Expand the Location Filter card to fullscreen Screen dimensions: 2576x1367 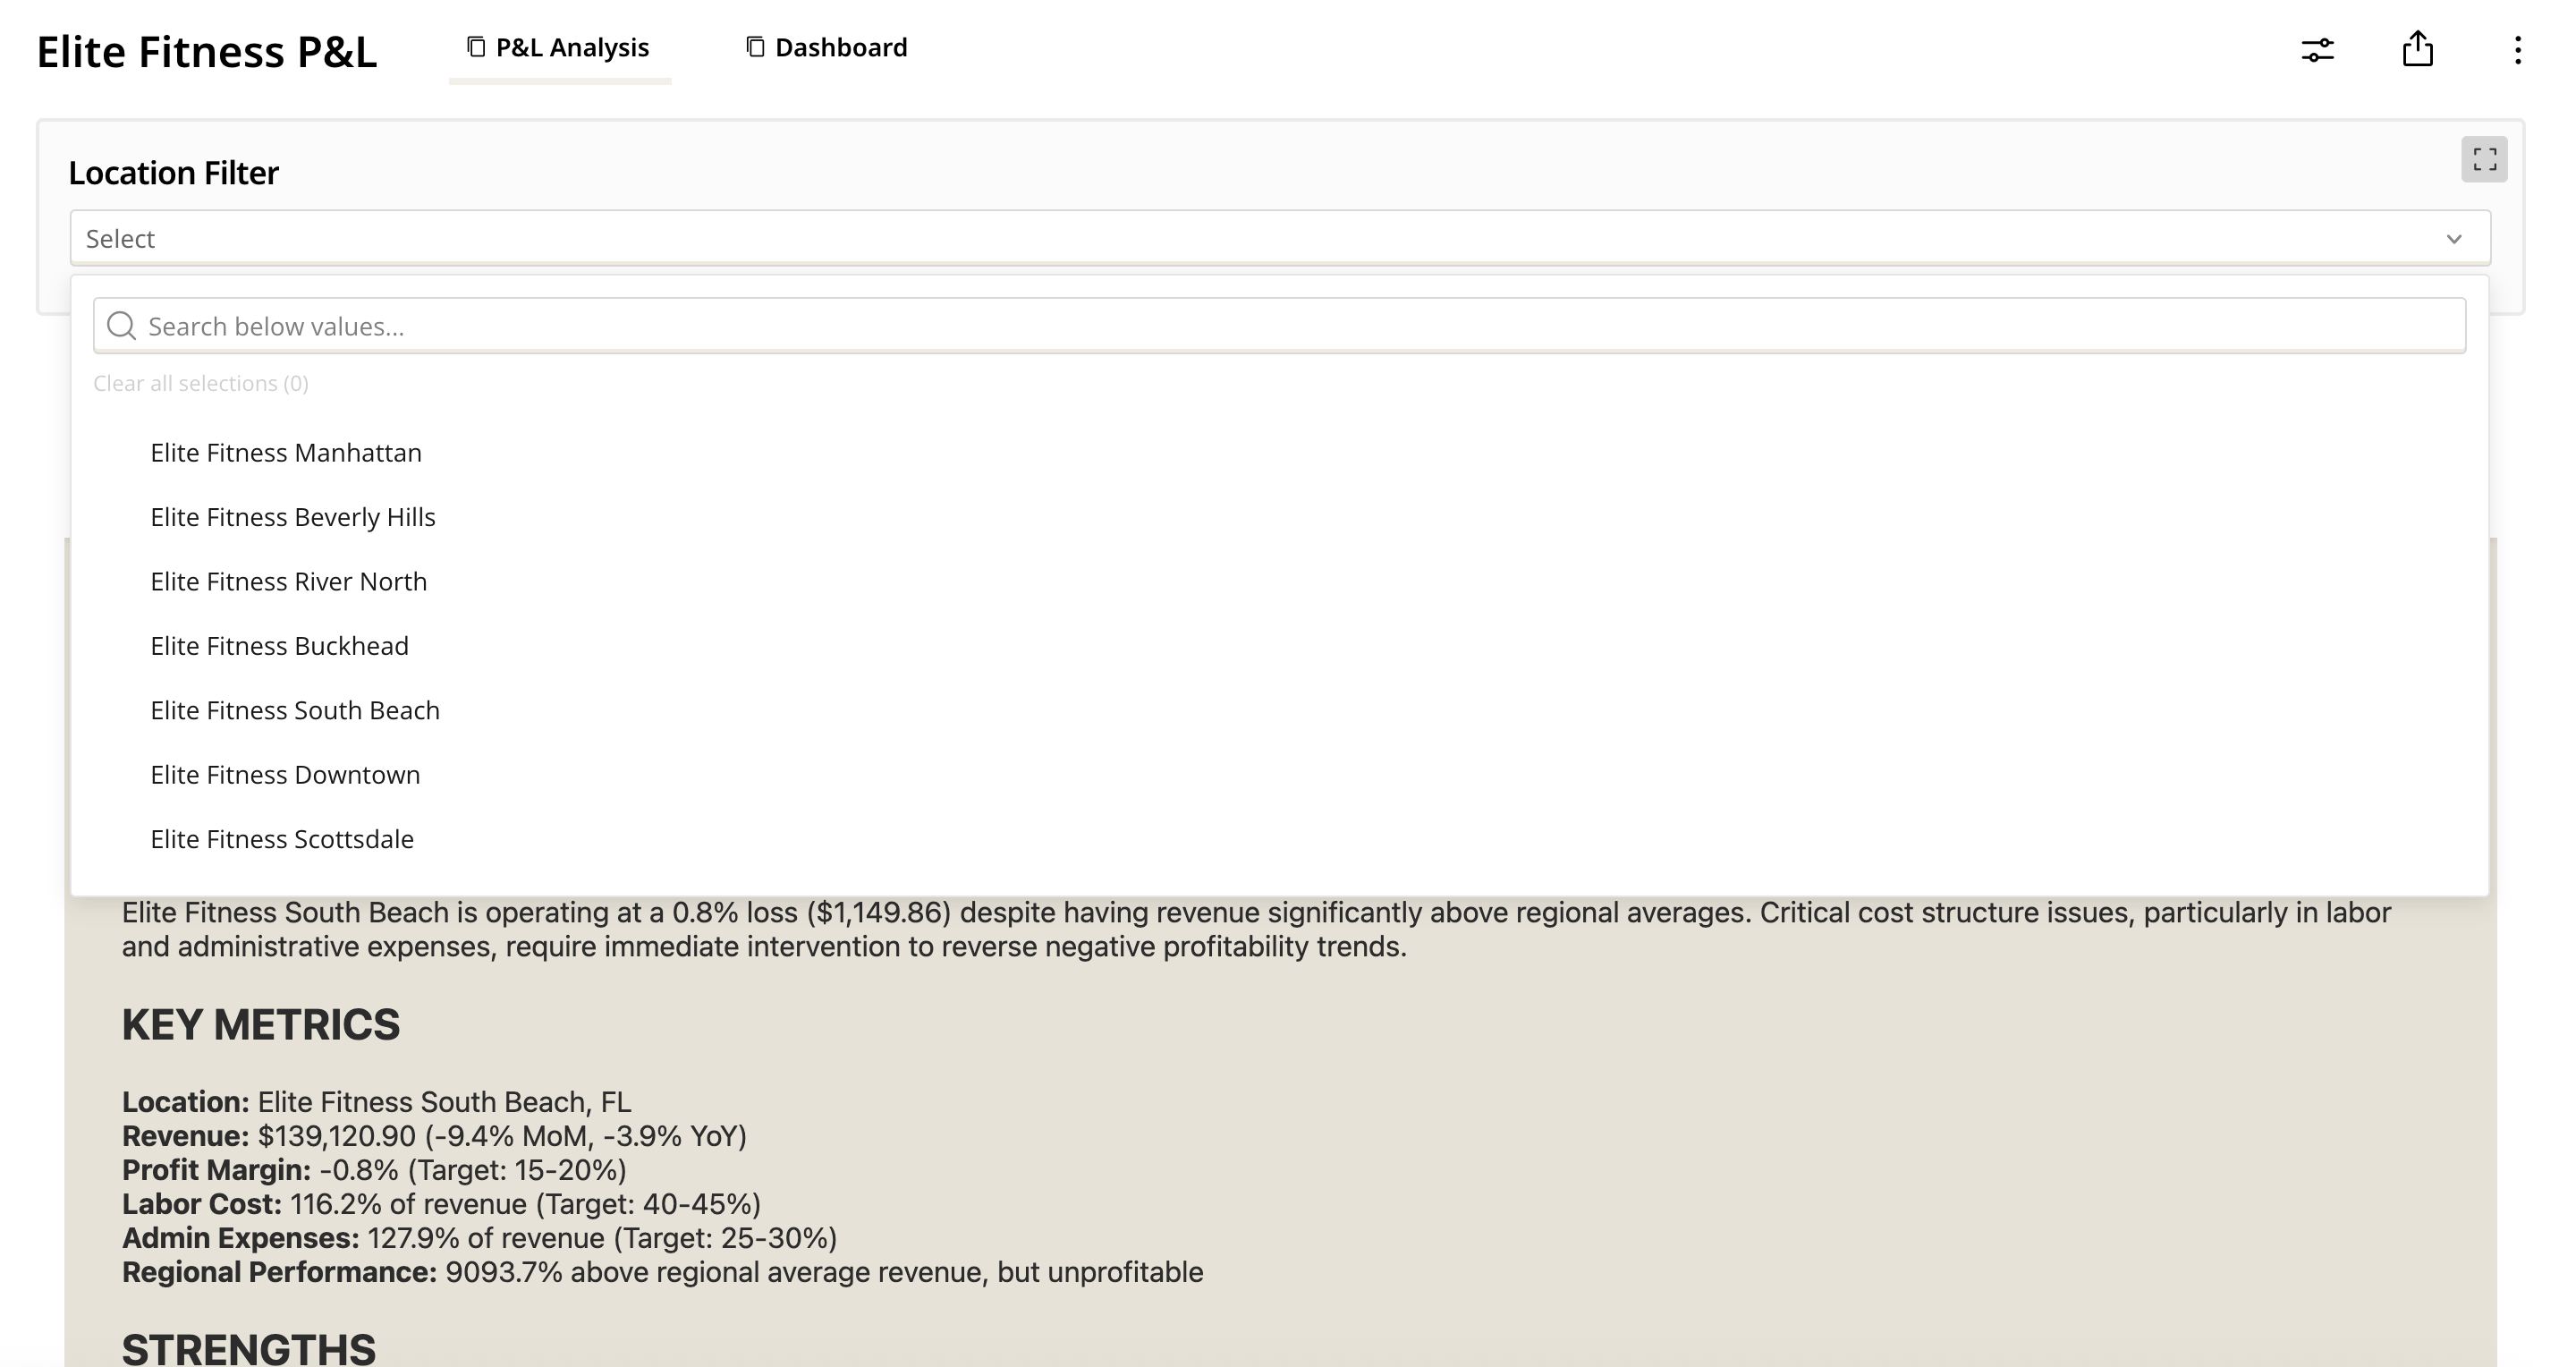click(x=2487, y=159)
